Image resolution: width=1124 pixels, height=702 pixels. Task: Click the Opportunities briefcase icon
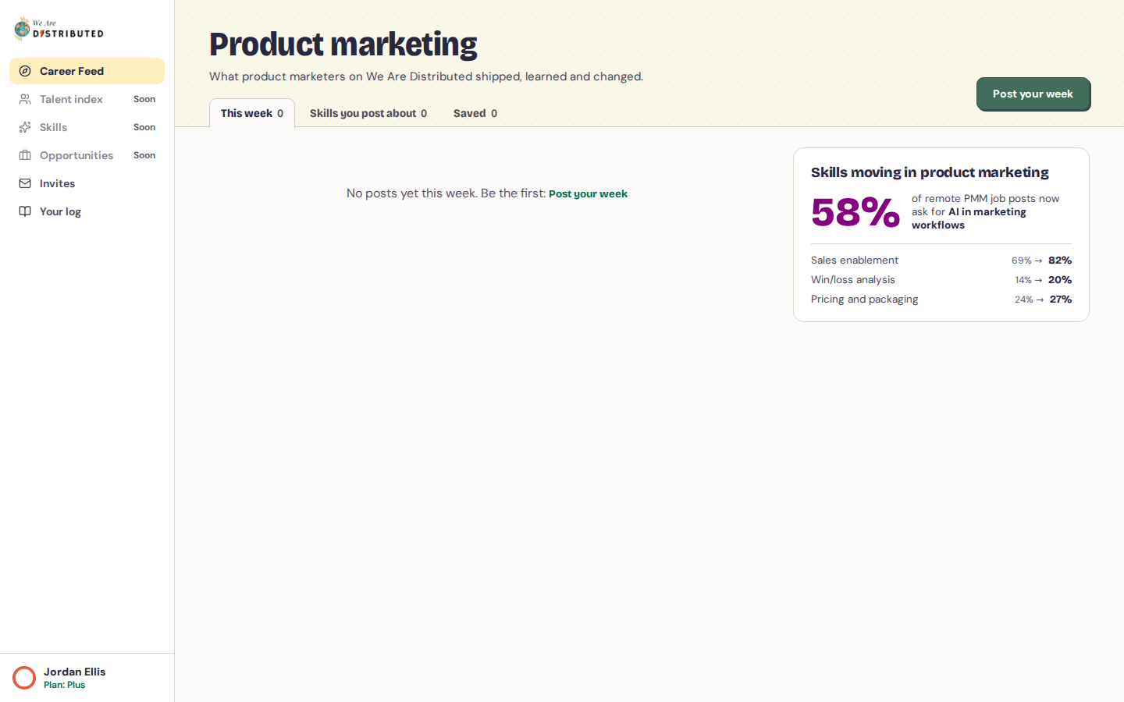click(x=25, y=155)
